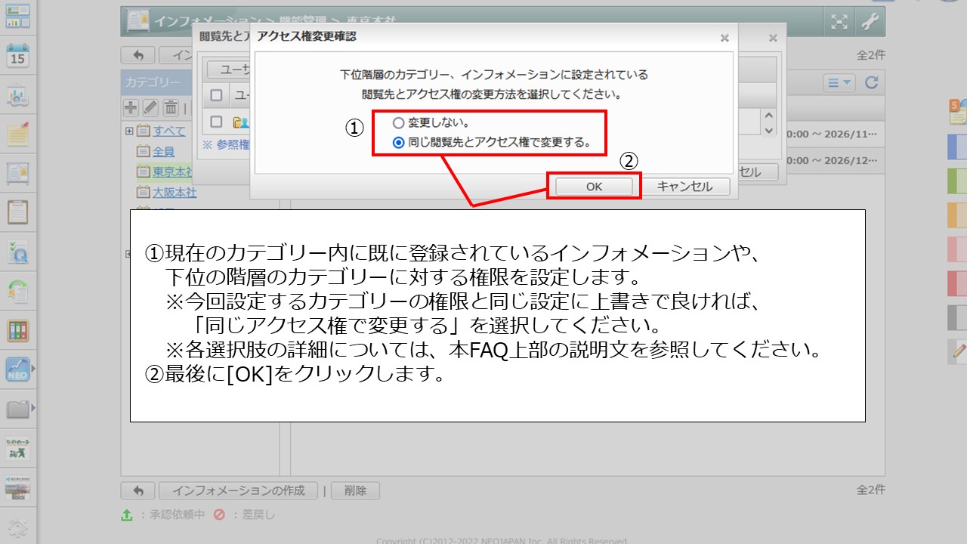Click the bottom 削除 button
The height and width of the screenshot is (544, 967).
click(x=355, y=490)
